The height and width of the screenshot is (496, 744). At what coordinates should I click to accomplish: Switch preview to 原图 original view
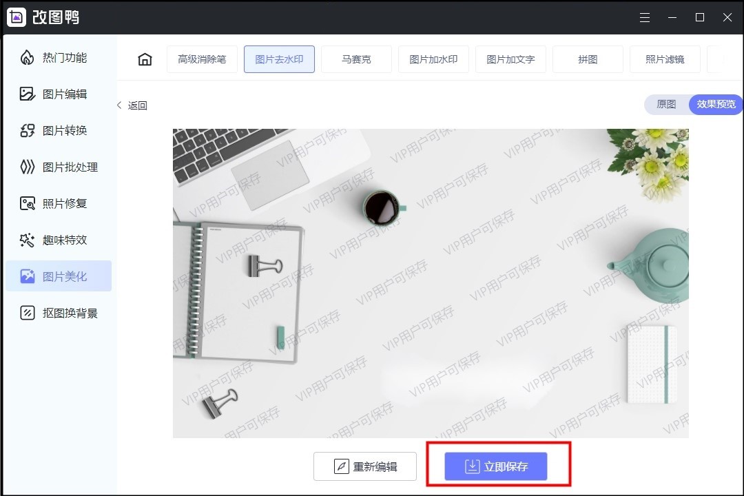pyautogui.click(x=668, y=104)
